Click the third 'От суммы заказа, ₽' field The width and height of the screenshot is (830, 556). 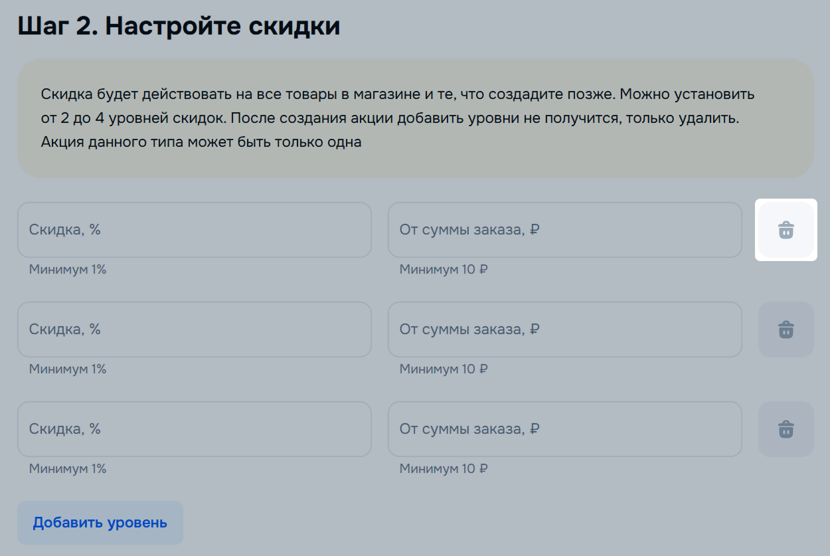point(564,429)
